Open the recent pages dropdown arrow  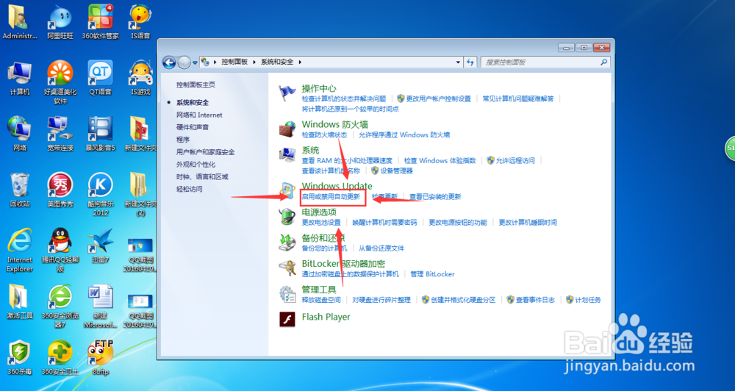(195, 62)
